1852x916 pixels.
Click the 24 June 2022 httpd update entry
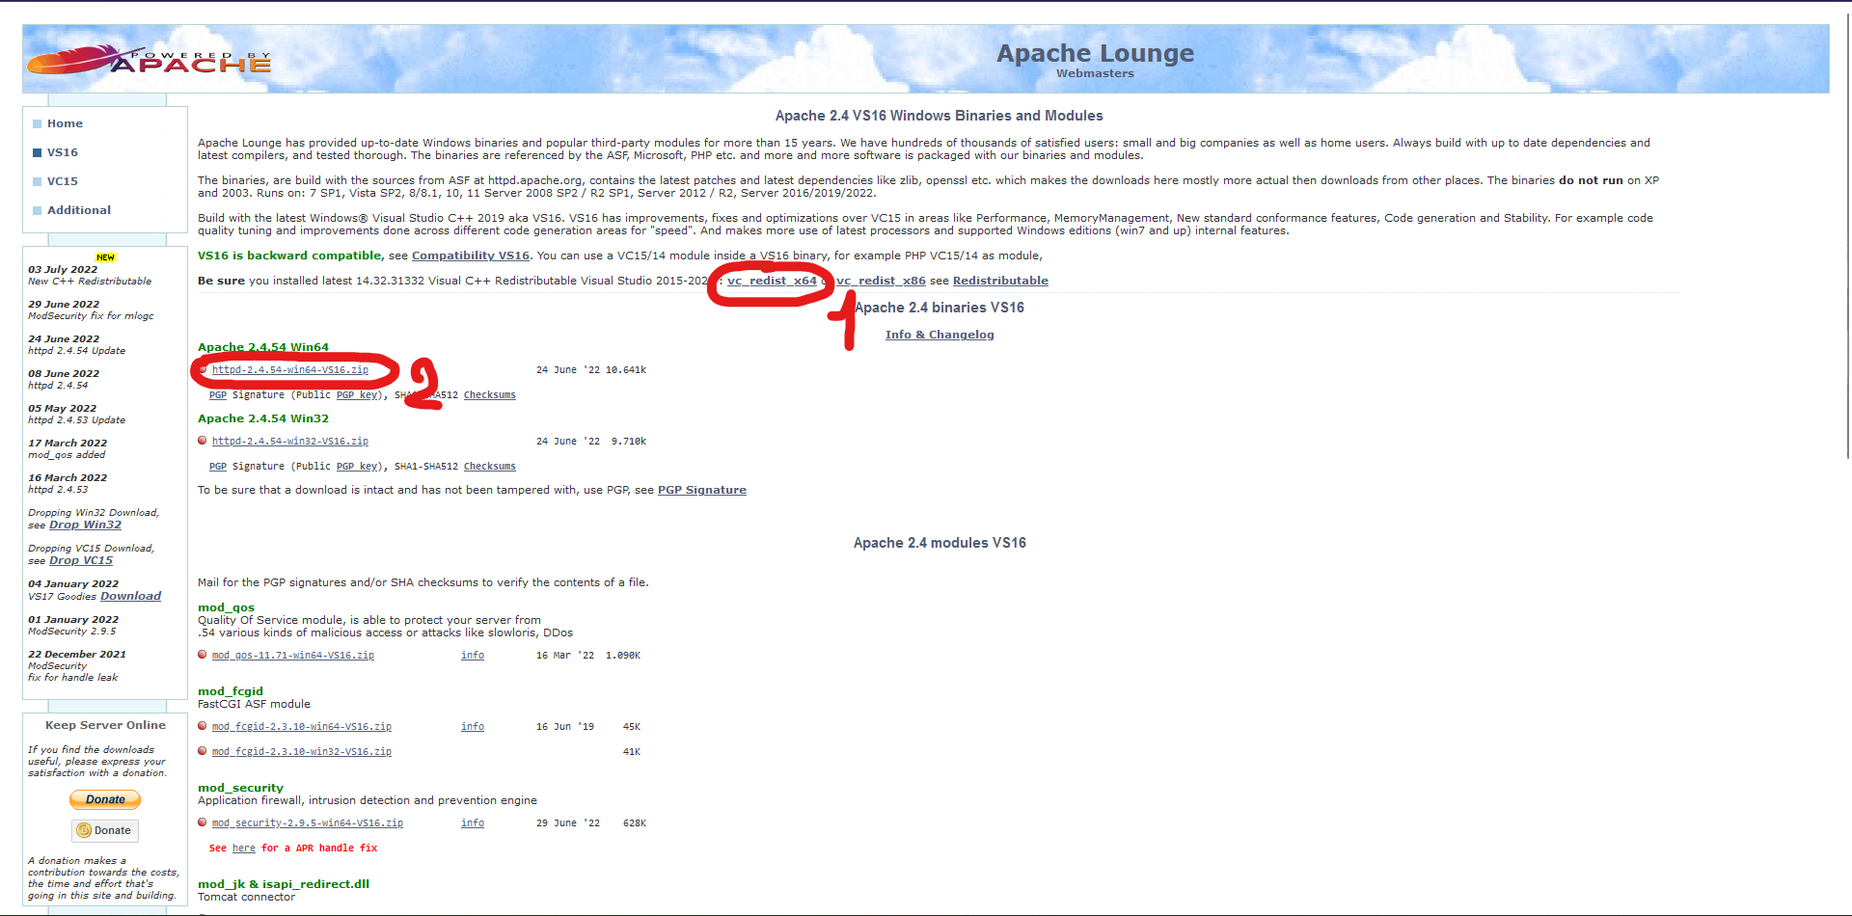coord(77,345)
